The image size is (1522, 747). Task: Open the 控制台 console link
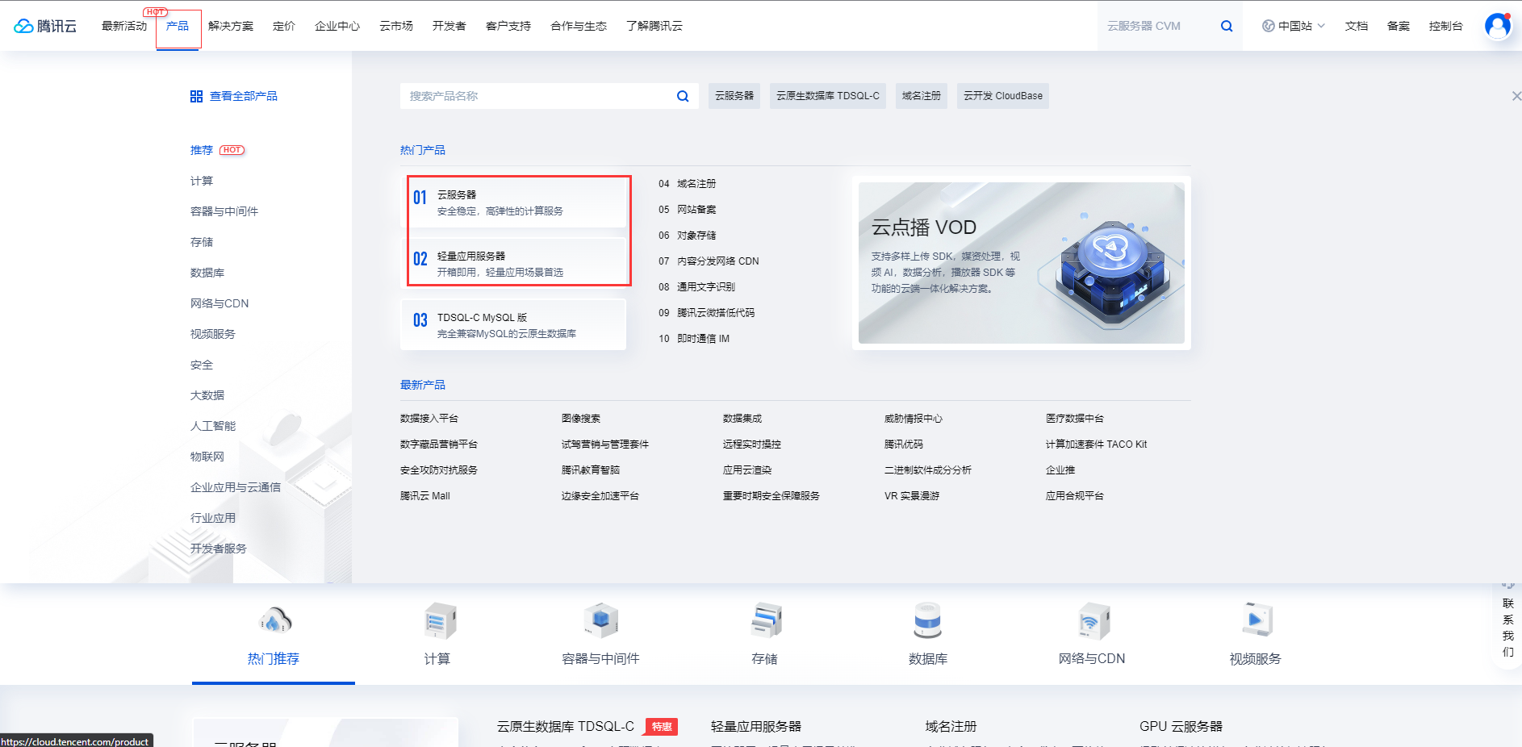[x=1446, y=26]
